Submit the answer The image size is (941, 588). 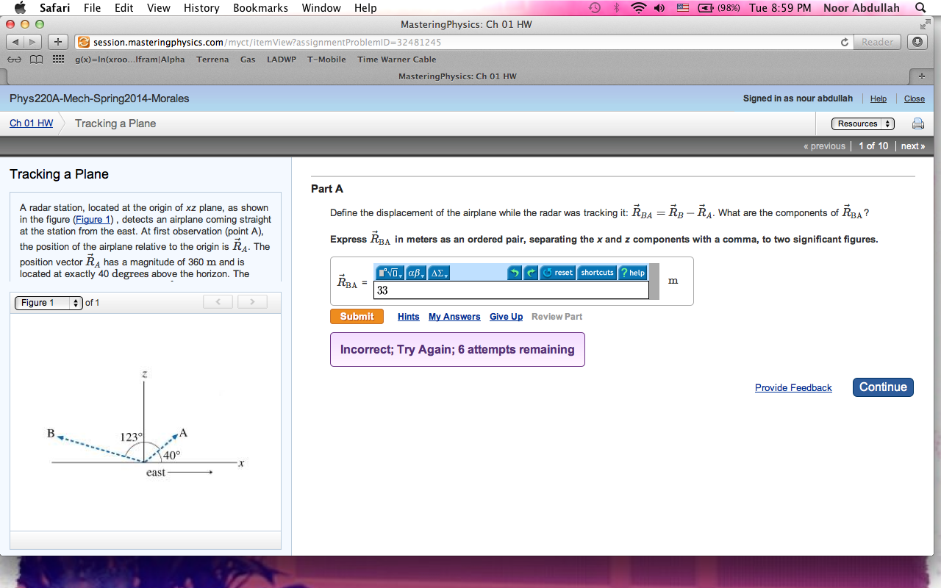click(x=357, y=317)
